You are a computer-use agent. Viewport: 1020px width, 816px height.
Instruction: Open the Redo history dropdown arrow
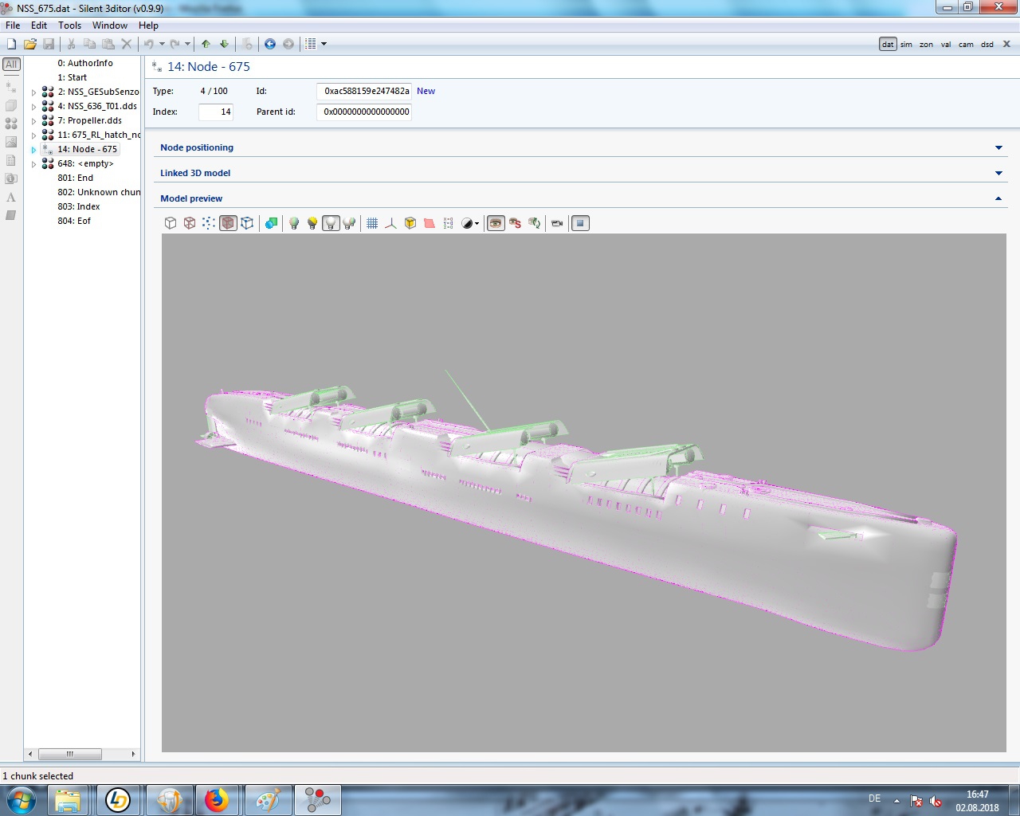pyautogui.click(x=188, y=44)
